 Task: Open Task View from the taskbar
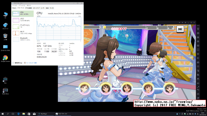[13, 114]
